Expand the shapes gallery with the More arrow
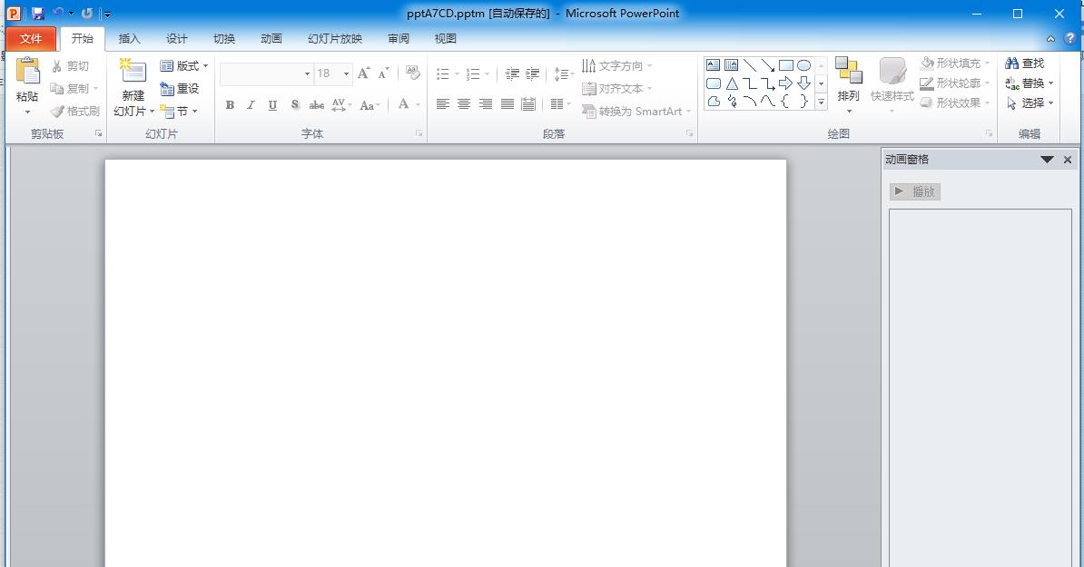This screenshot has width=1084, height=567. coord(822,102)
